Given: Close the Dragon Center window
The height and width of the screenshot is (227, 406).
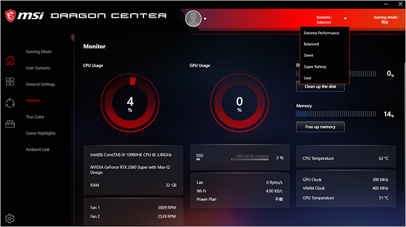Looking at the screenshot, I should click(x=400, y=4).
